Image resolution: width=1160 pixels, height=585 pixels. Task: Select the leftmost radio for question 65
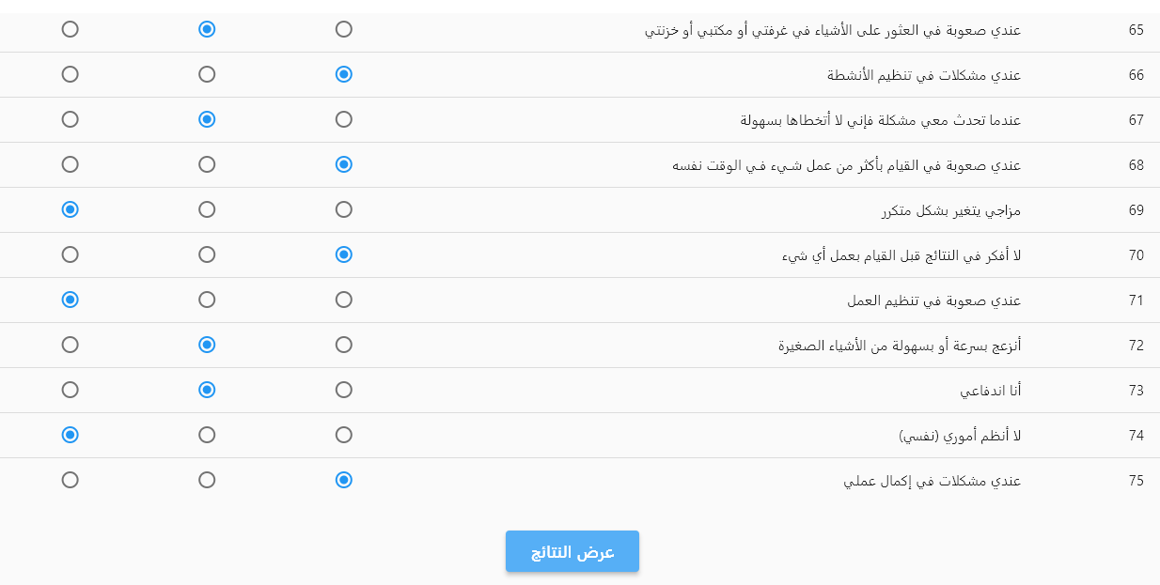click(x=70, y=29)
